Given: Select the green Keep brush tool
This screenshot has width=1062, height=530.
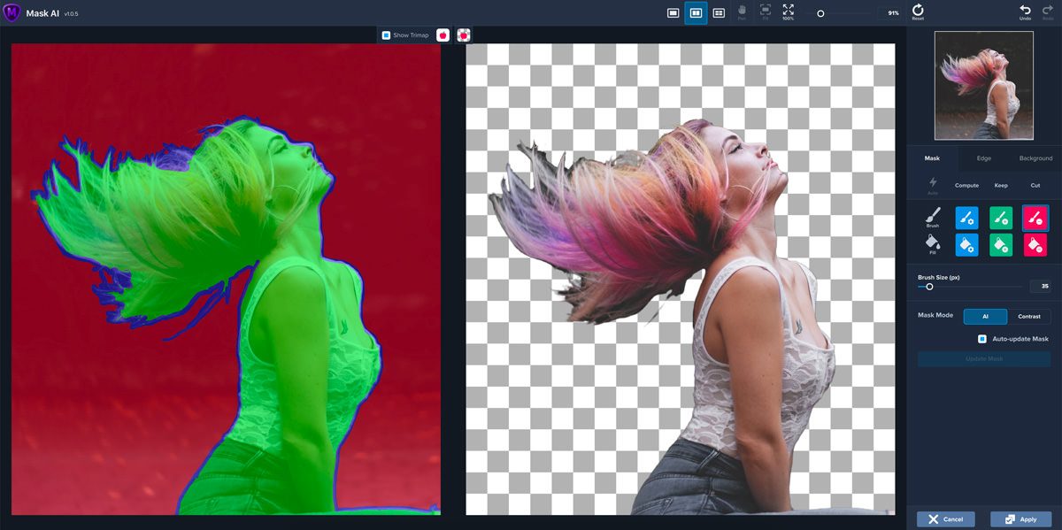Looking at the screenshot, I should point(1000,218).
